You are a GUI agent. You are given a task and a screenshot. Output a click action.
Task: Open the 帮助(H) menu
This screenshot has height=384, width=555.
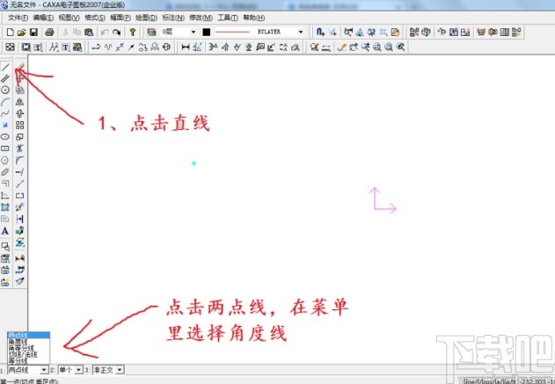point(254,18)
